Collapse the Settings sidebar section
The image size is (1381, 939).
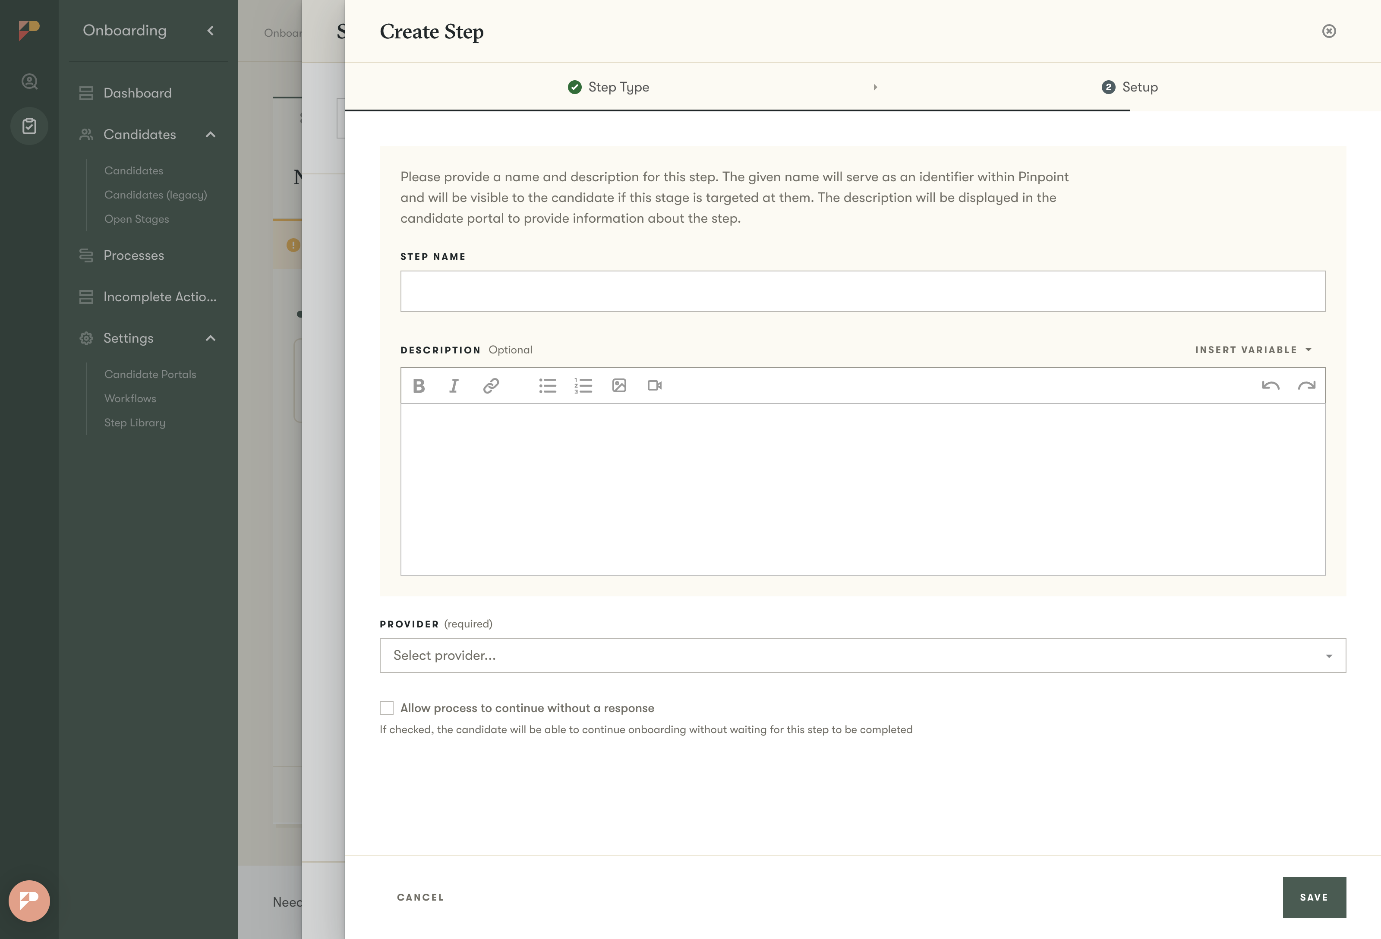click(x=210, y=338)
